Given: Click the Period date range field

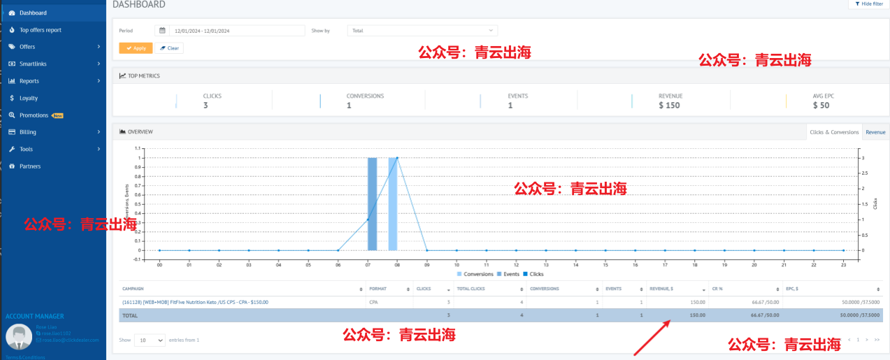Looking at the screenshot, I should (x=236, y=31).
